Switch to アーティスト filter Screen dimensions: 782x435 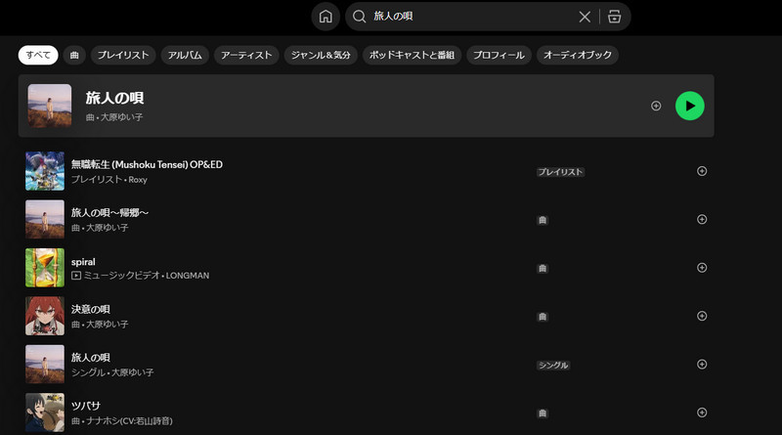click(246, 55)
